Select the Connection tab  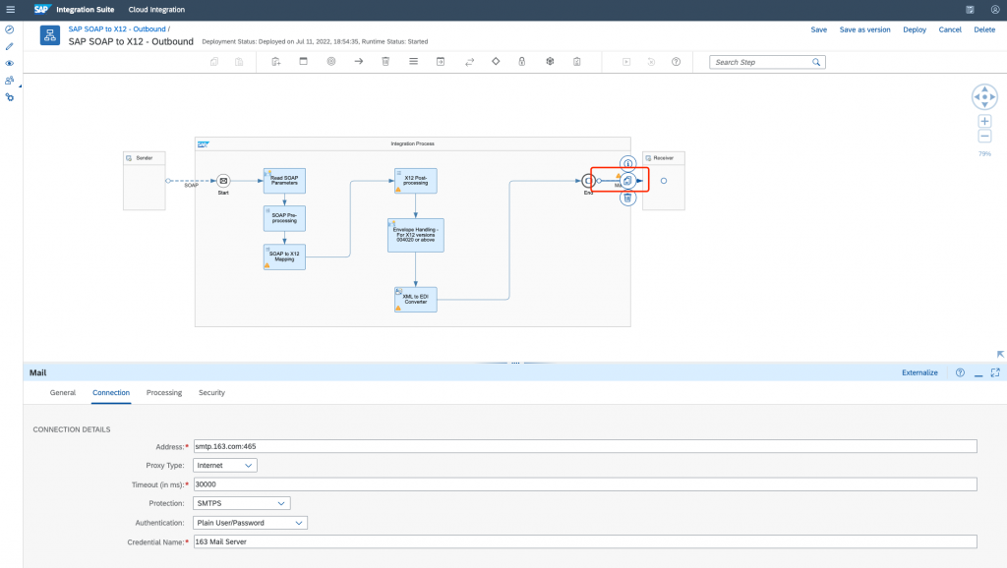(x=111, y=393)
